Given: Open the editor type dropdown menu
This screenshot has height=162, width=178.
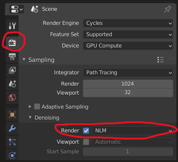Looking at the screenshot, I should click(x=17, y=9).
